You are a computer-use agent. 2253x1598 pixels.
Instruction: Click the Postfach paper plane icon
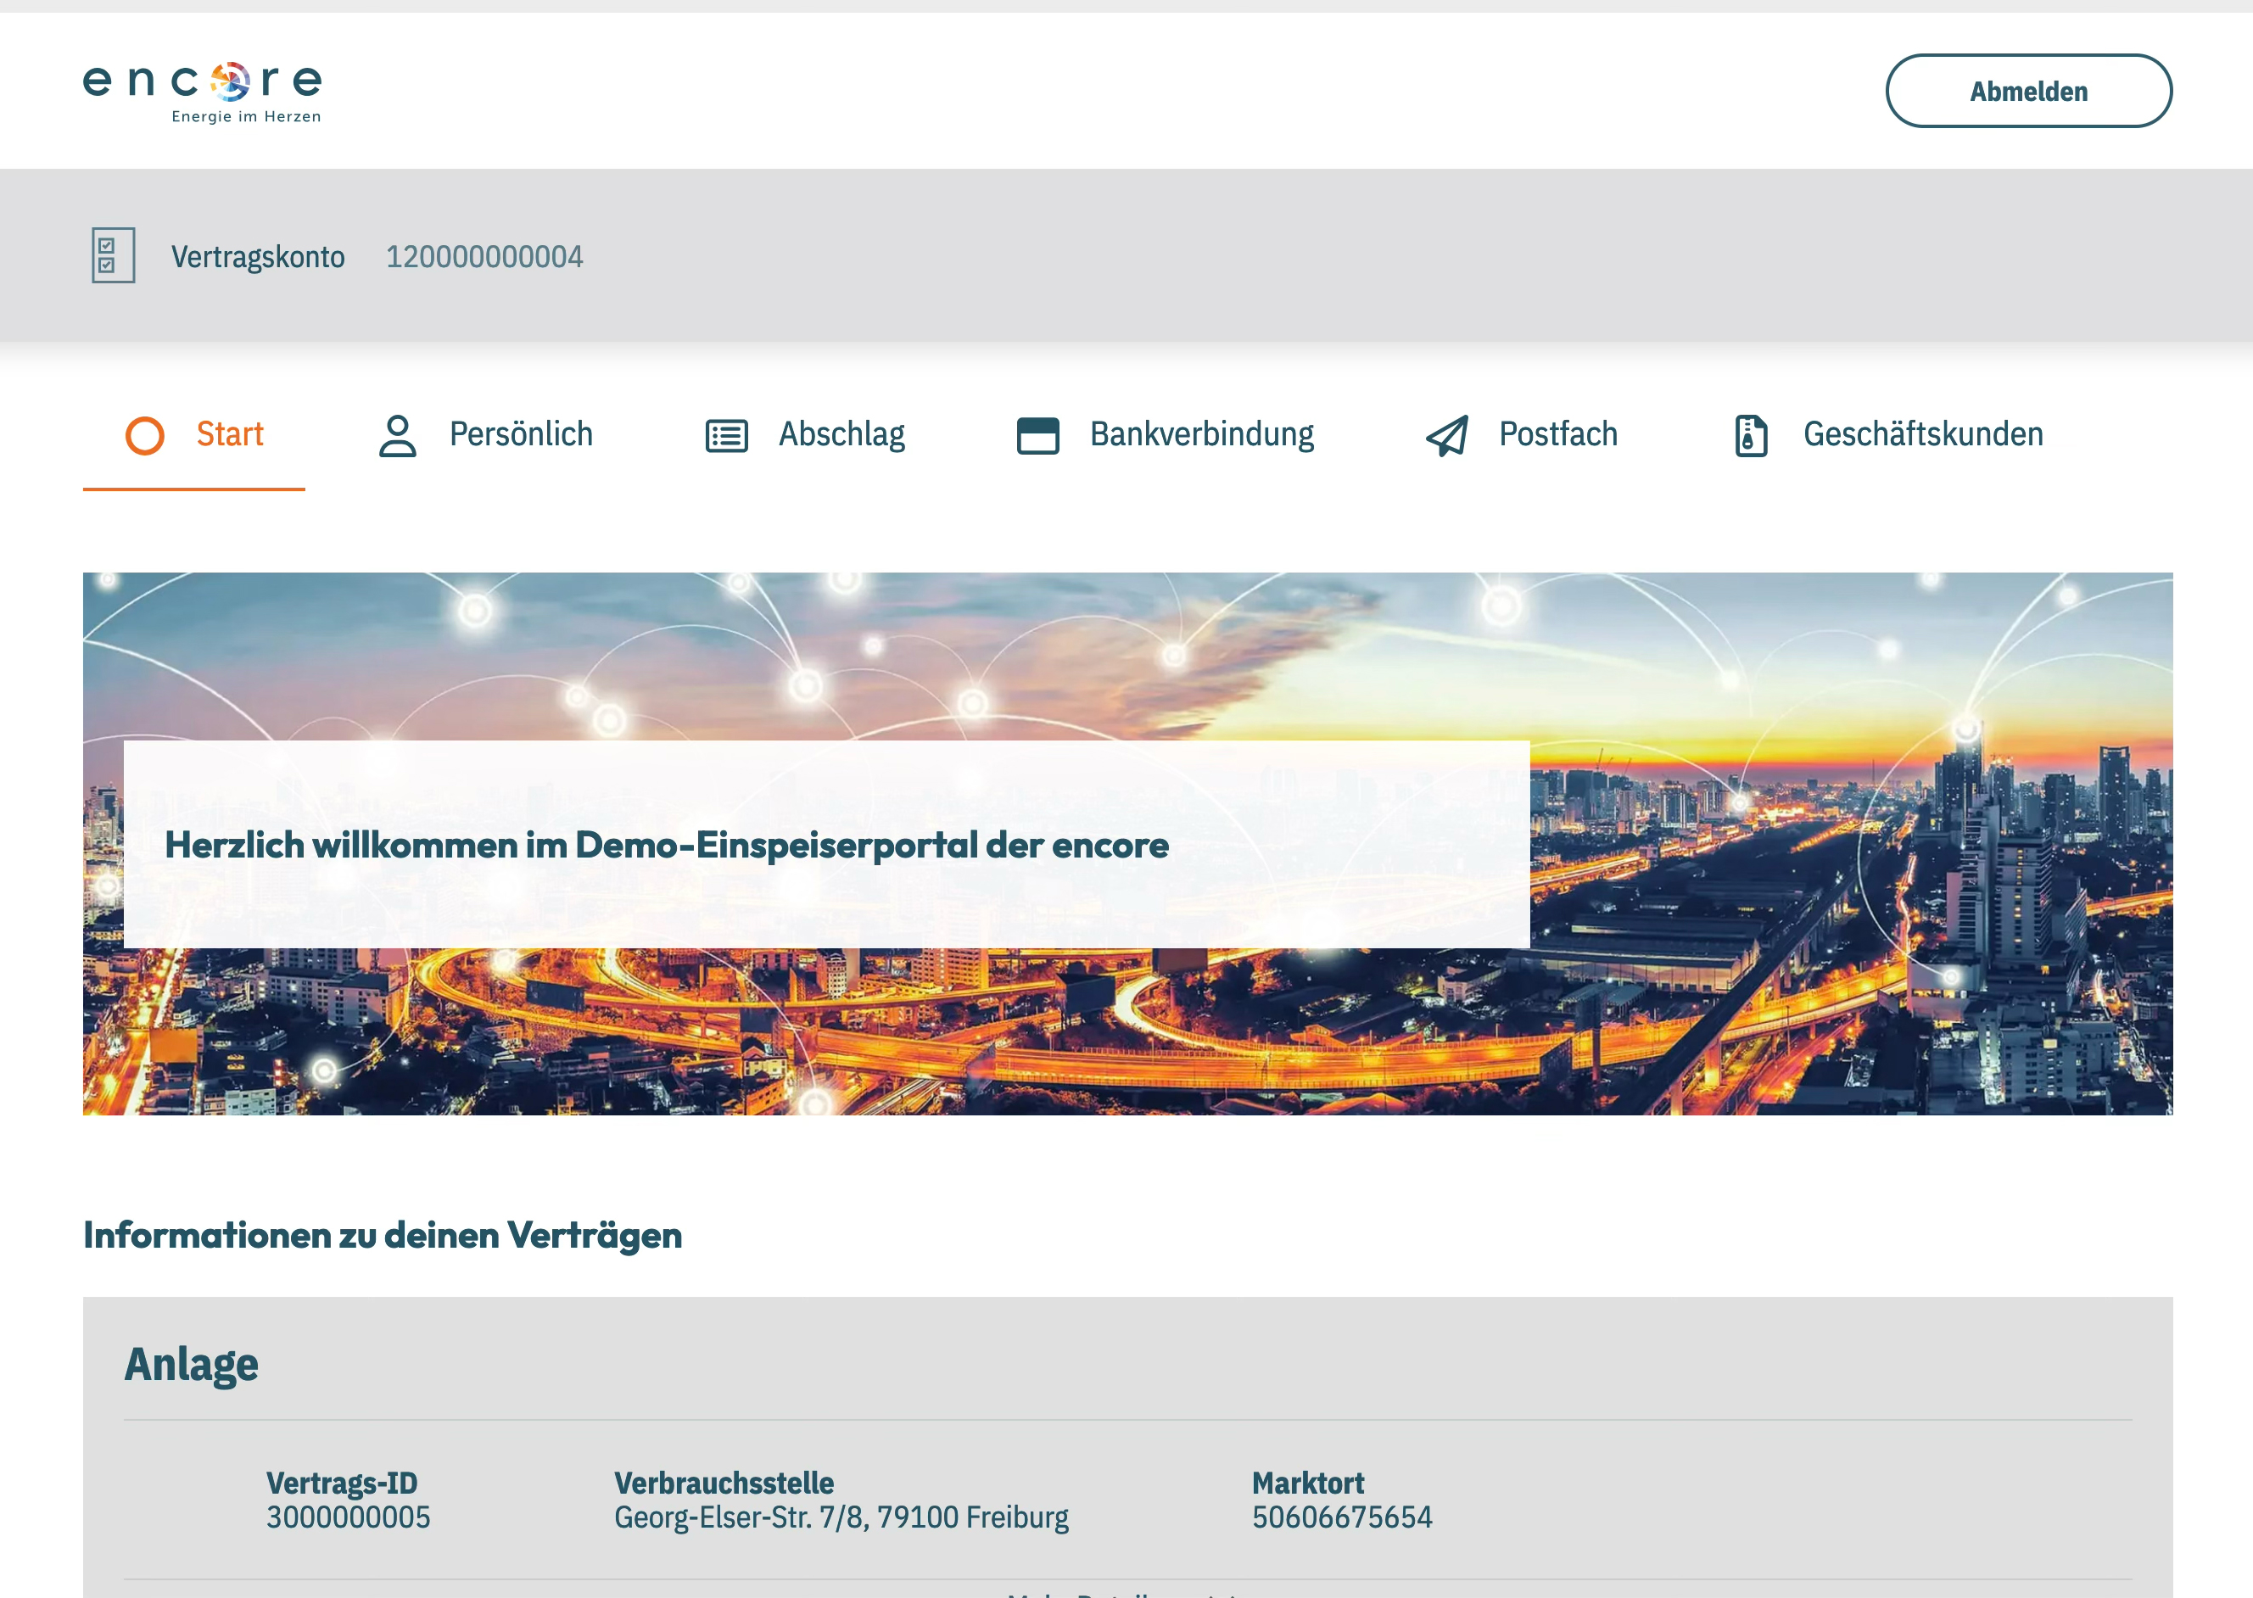click(1446, 434)
